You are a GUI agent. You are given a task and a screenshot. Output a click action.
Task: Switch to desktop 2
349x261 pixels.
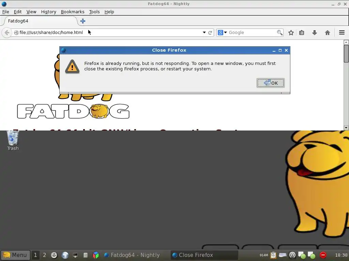[44, 255]
